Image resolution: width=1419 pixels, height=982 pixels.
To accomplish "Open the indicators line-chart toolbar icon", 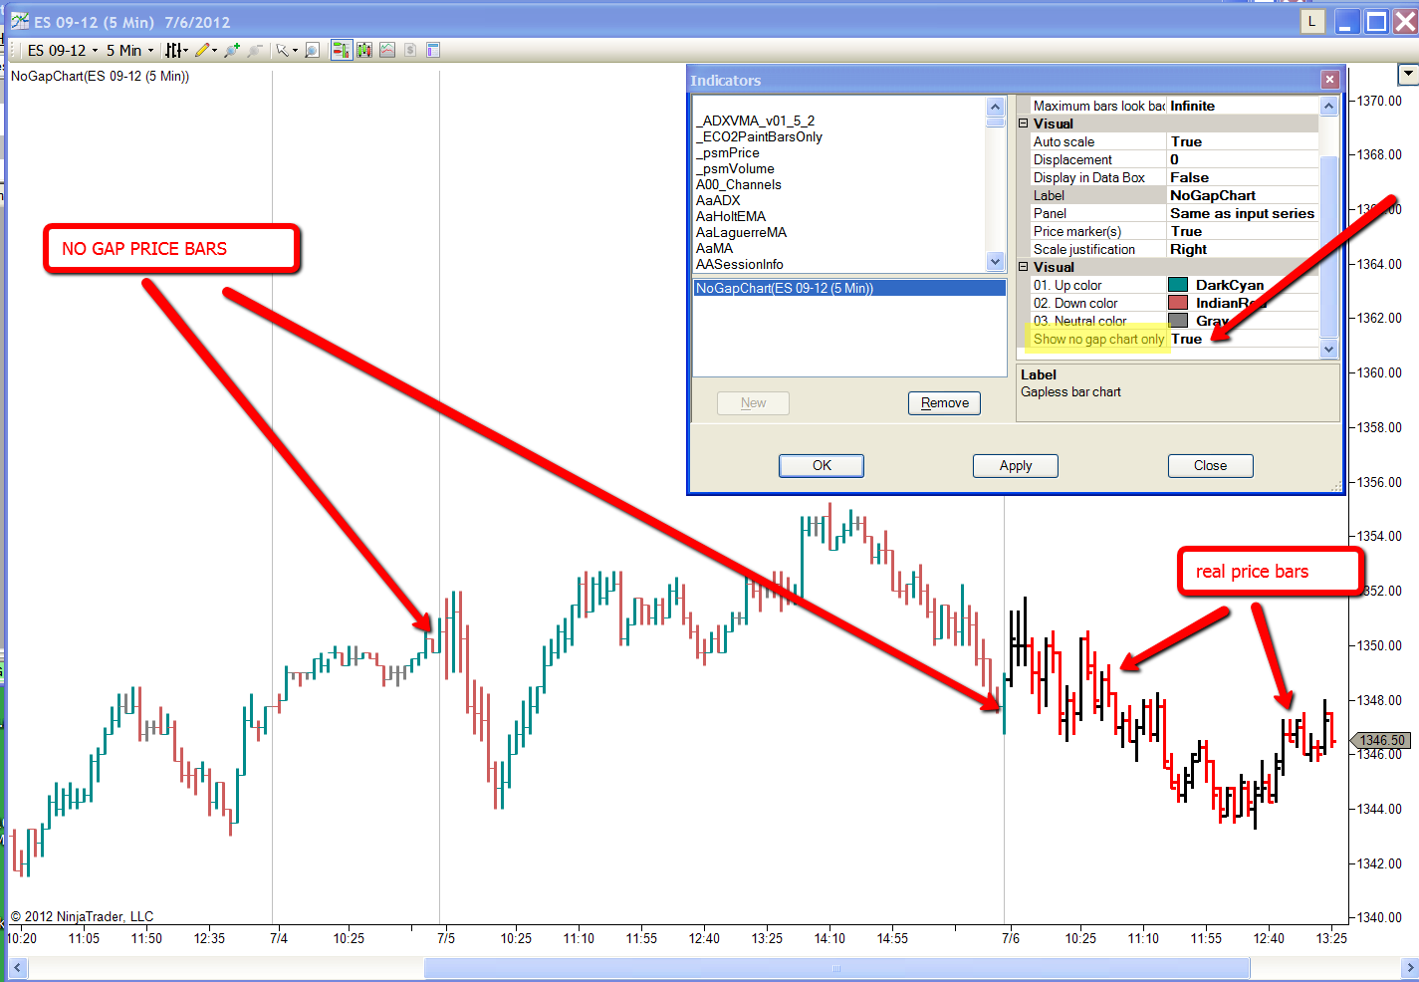I will coord(387,50).
